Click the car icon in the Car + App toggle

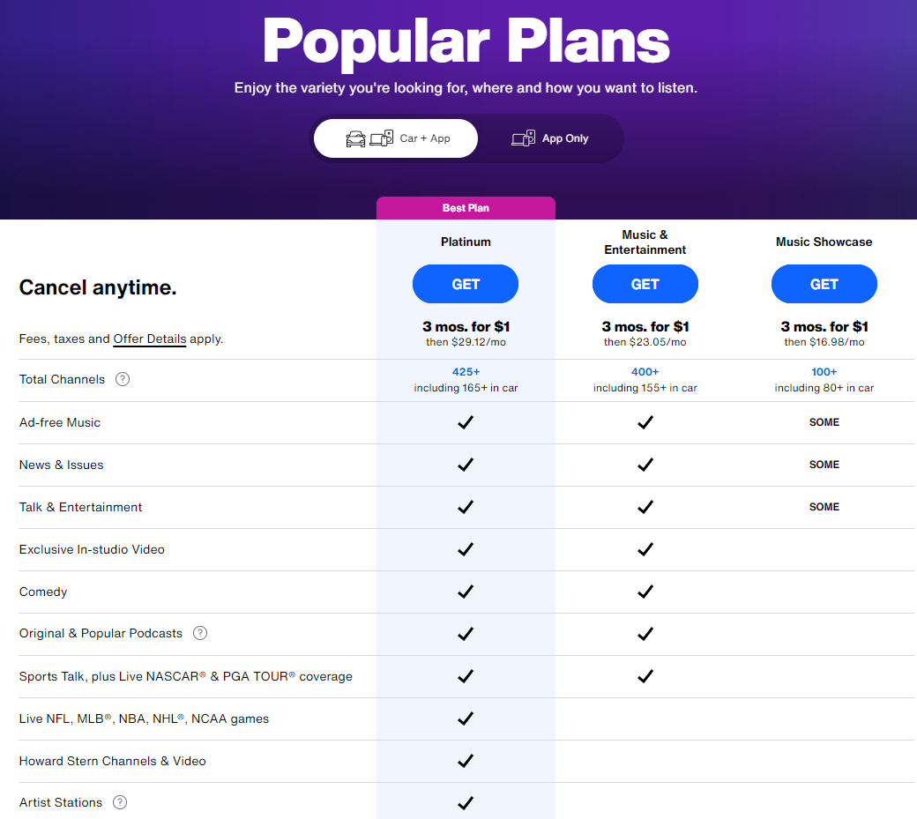[355, 138]
